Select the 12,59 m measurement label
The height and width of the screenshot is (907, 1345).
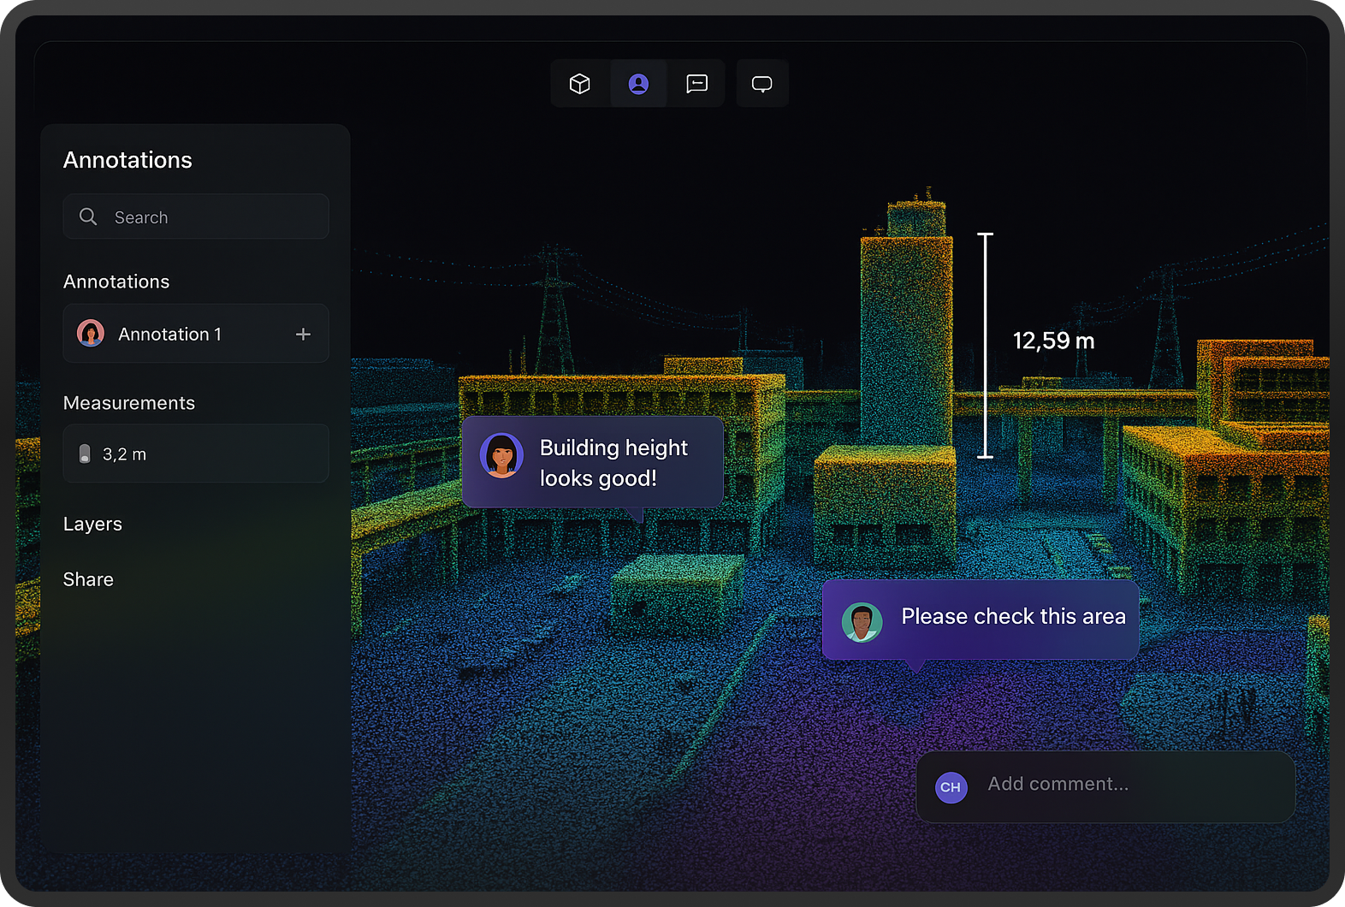coord(1054,341)
